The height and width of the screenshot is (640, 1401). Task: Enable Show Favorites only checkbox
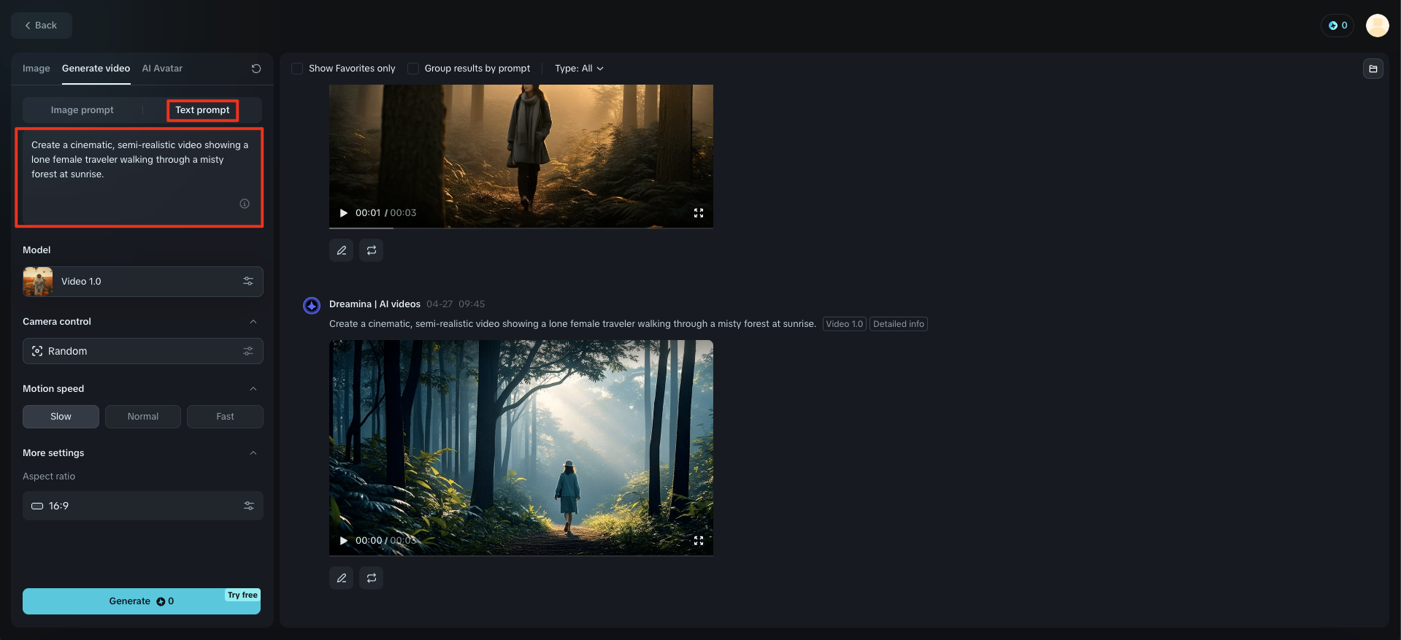click(297, 69)
